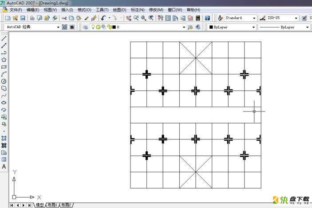This screenshot has width=312, height=208.
Task: Select the Line tool in the draw toolbar
Action: click(x=4, y=39)
